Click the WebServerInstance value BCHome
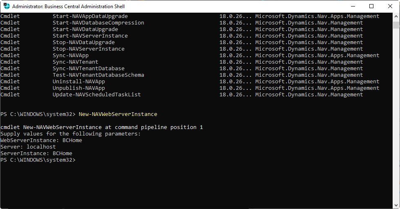Screen dimensions: 400x209 [x=72, y=140]
